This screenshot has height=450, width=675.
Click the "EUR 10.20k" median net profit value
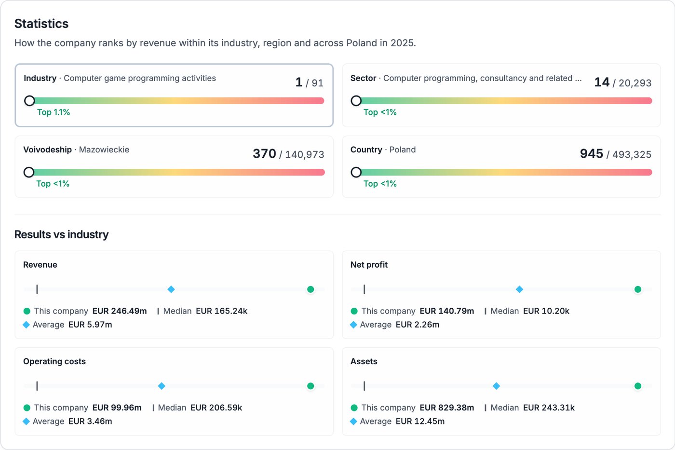tap(546, 311)
